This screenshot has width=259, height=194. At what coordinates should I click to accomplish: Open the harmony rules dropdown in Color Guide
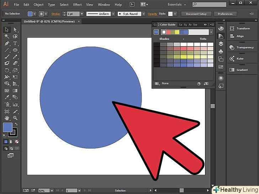pos(211,32)
